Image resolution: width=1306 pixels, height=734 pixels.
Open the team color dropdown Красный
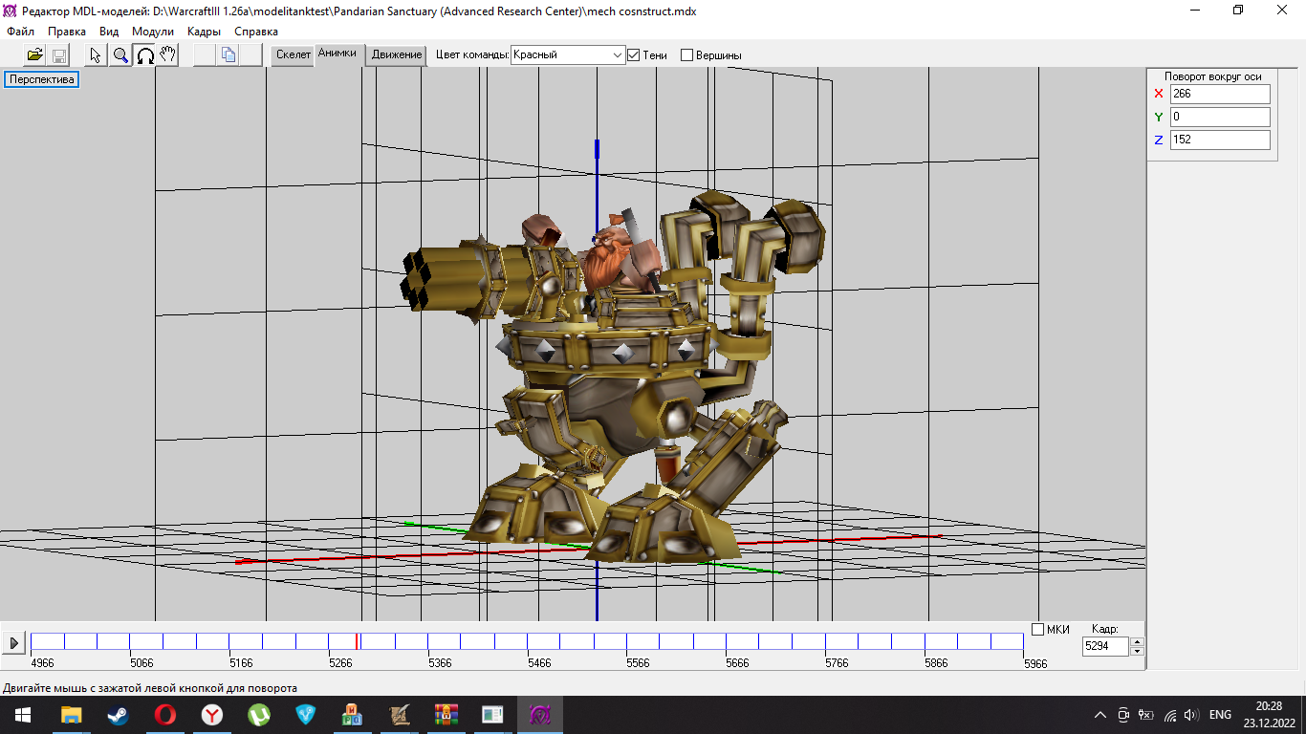(568, 54)
